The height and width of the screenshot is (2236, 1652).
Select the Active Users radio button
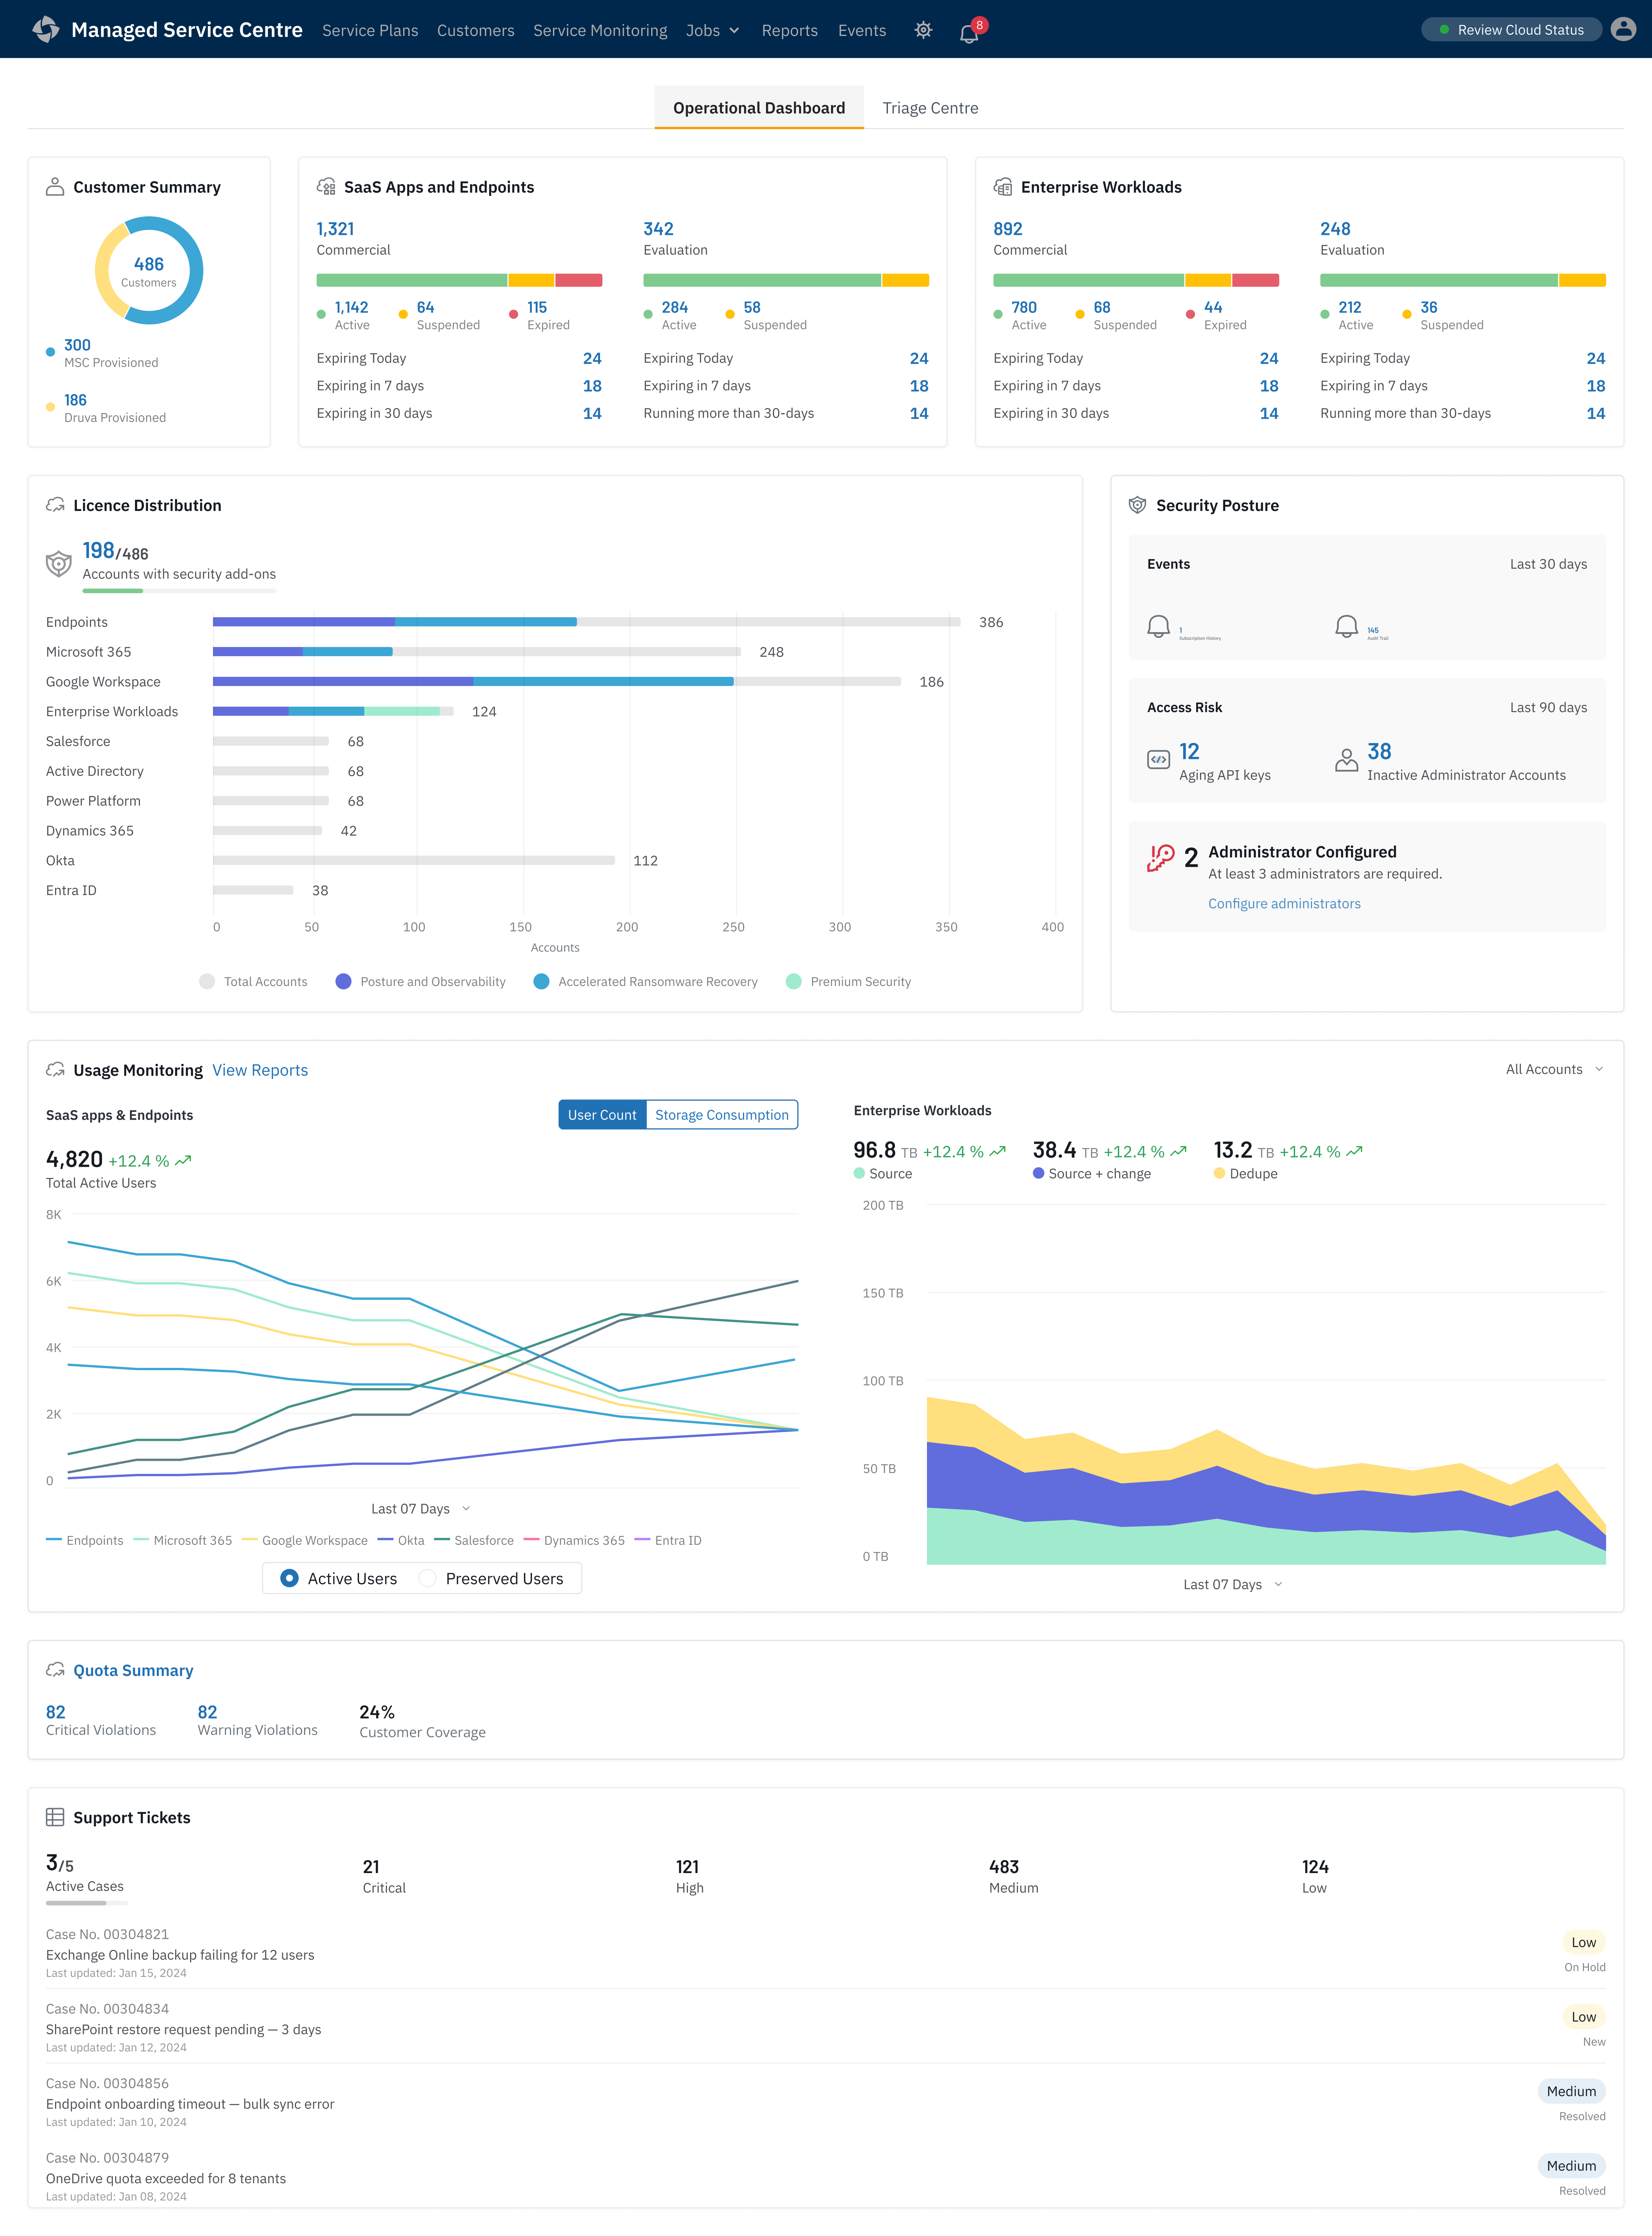(289, 1578)
